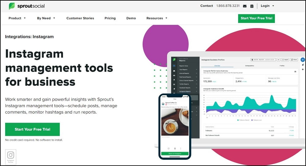Select Demo in the navigation bar
This screenshot has height=166, width=306.
pos(131,18)
